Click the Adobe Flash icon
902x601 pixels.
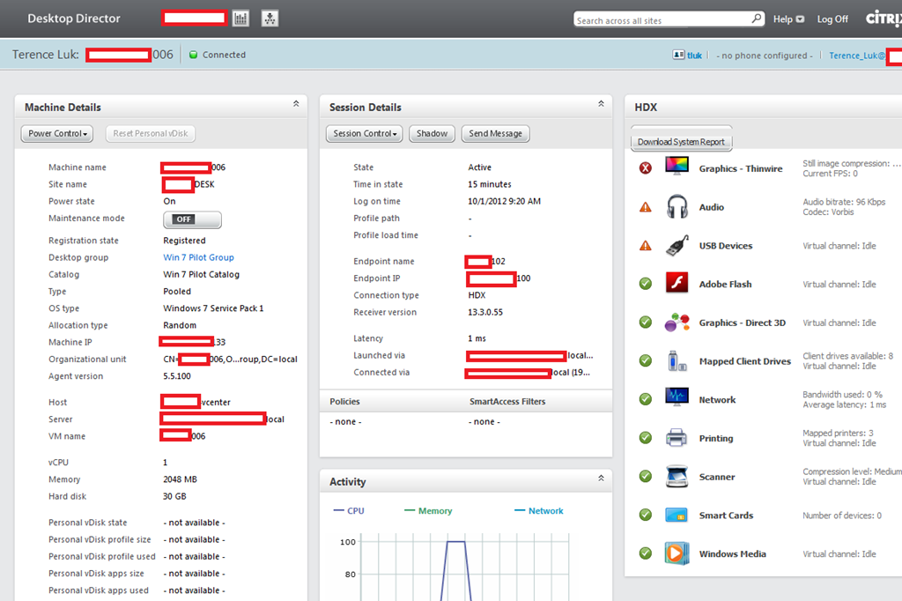click(x=676, y=284)
